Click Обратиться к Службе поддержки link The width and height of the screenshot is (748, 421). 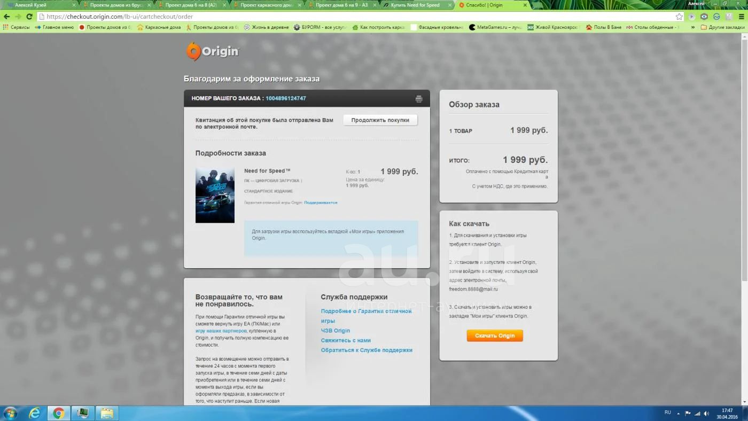click(367, 350)
